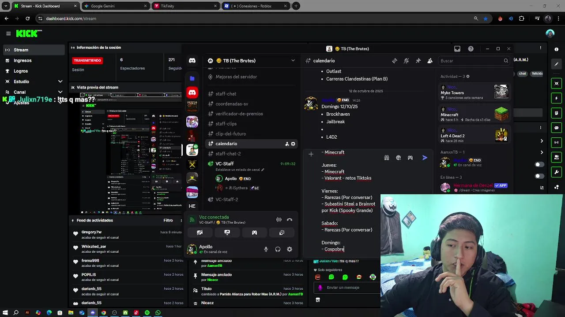Toggle lower switch in Kick chat settings

pyautogui.click(x=539, y=176)
